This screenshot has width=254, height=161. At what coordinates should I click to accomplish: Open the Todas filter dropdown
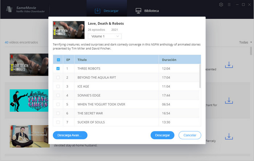click(x=245, y=42)
